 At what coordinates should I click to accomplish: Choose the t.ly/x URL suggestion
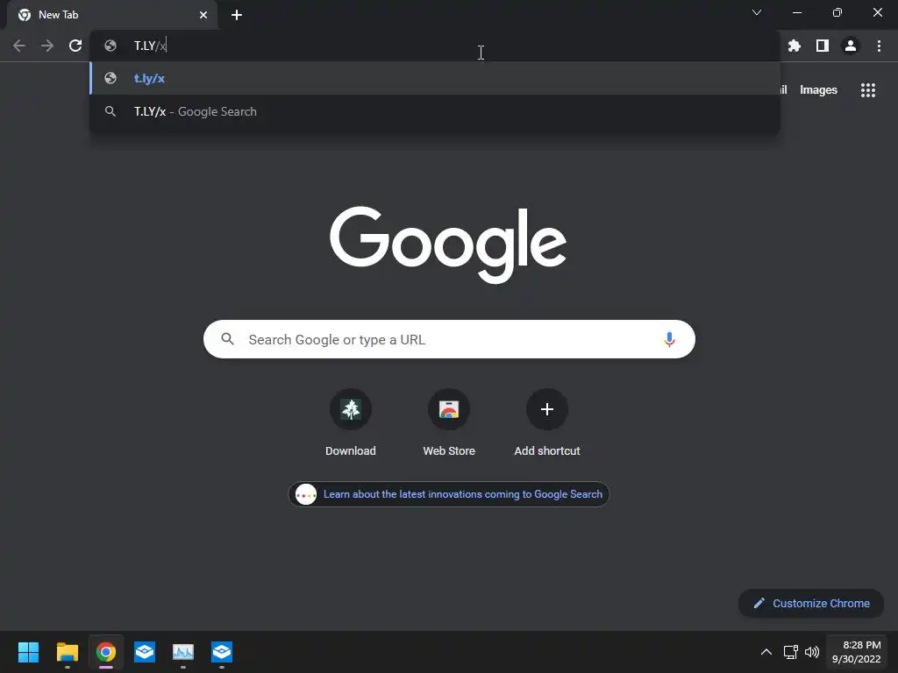coord(435,78)
